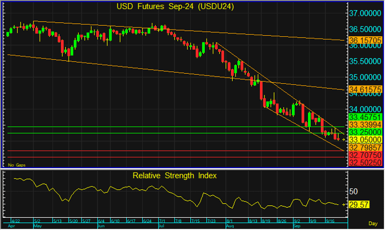Click the Sep month marker on date axis

coord(296,227)
